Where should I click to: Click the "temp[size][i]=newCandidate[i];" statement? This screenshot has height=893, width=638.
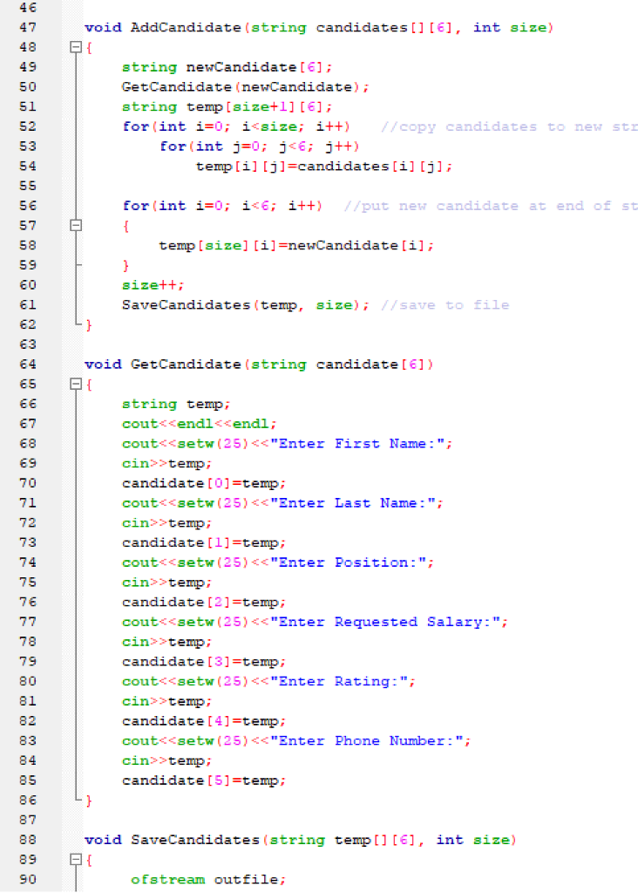(296, 245)
